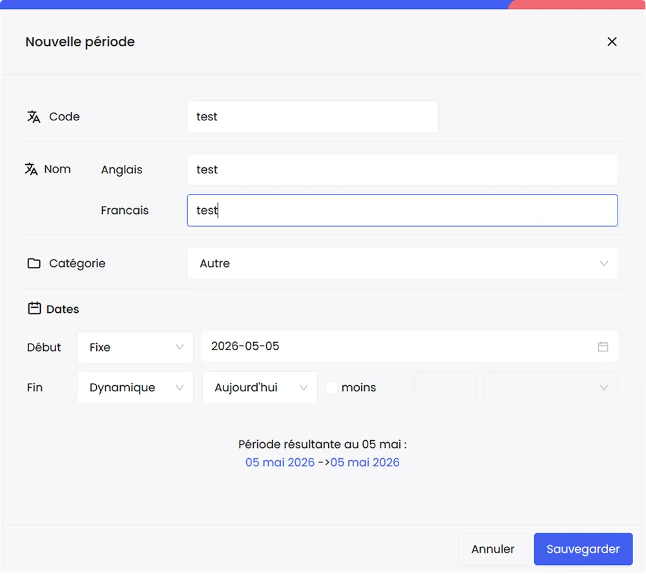This screenshot has height=574, width=646.
Task: Click Annuler to cancel
Action: click(x=493, y=549)
